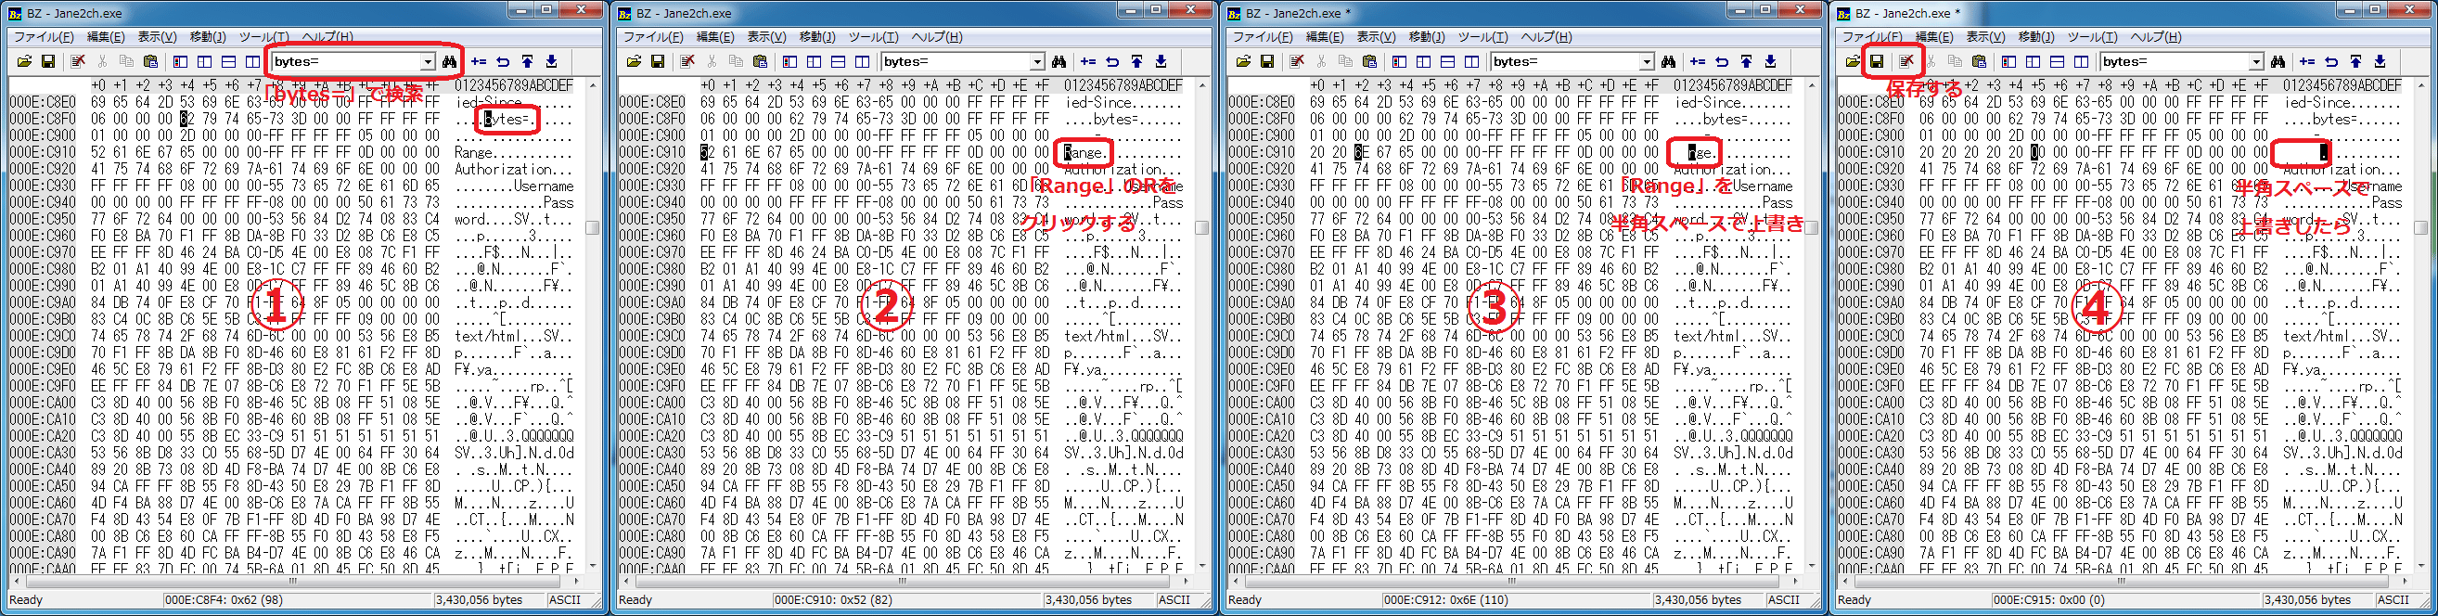The height and width of the screenshot is (616, 2438).
Task: Expand the 'bytes=' dropdown arrow in the fourth window
Action: [2256, 61]
